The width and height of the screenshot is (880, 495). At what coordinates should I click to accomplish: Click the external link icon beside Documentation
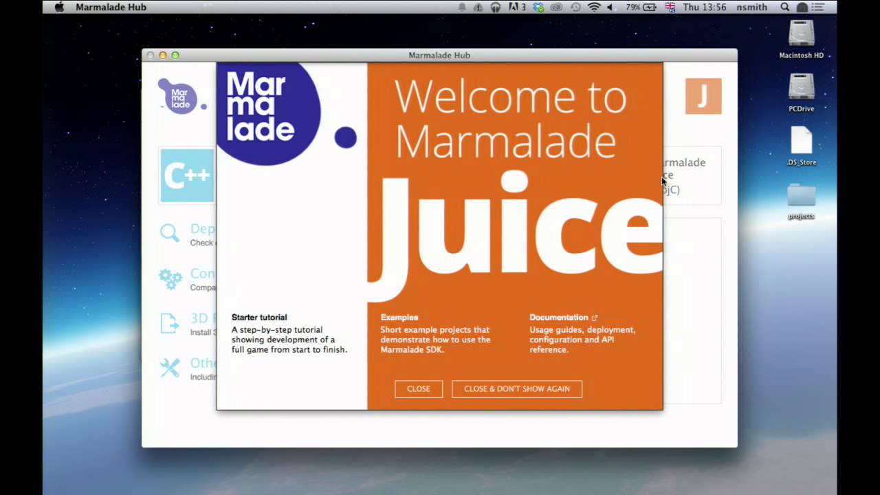[595, 318]
